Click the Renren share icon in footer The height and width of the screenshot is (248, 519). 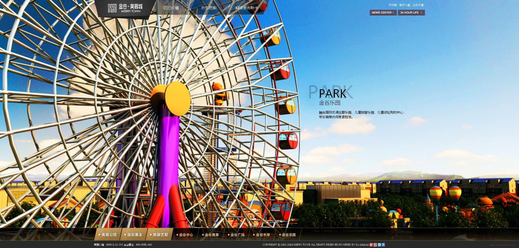click(383, 245)
